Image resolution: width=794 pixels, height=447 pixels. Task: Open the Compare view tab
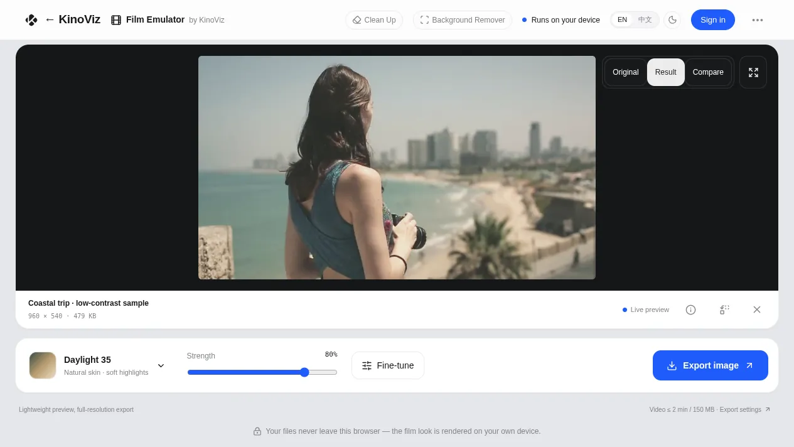point(708,72)
